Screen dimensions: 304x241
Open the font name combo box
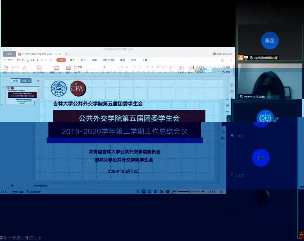coord(93,67)
